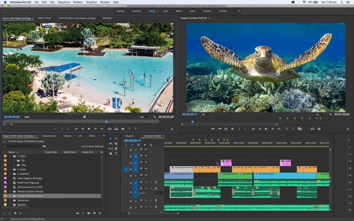Screen dimensions: 354x221
Task: Select the Selection tool arrow
Action: pos(111,138)
